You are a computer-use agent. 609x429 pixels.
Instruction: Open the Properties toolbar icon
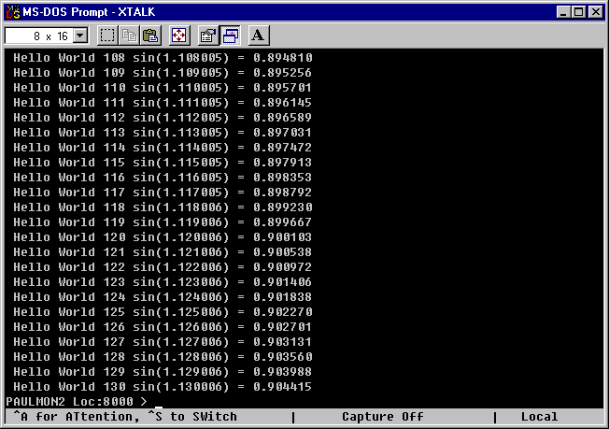click(x=207, y=36)
